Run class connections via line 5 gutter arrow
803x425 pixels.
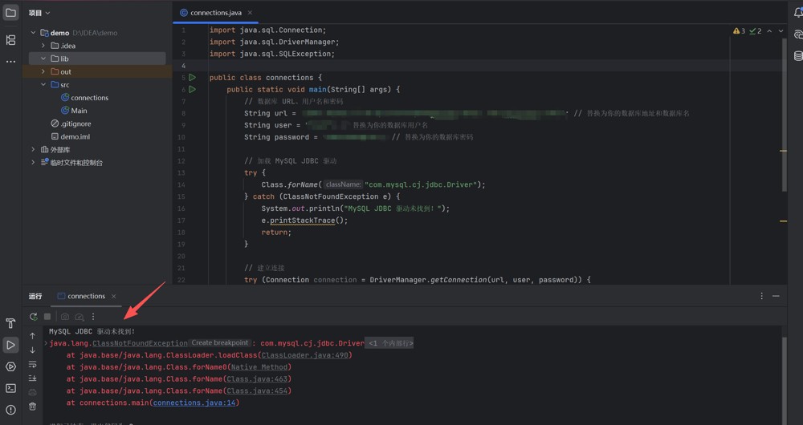pos(192,77)
